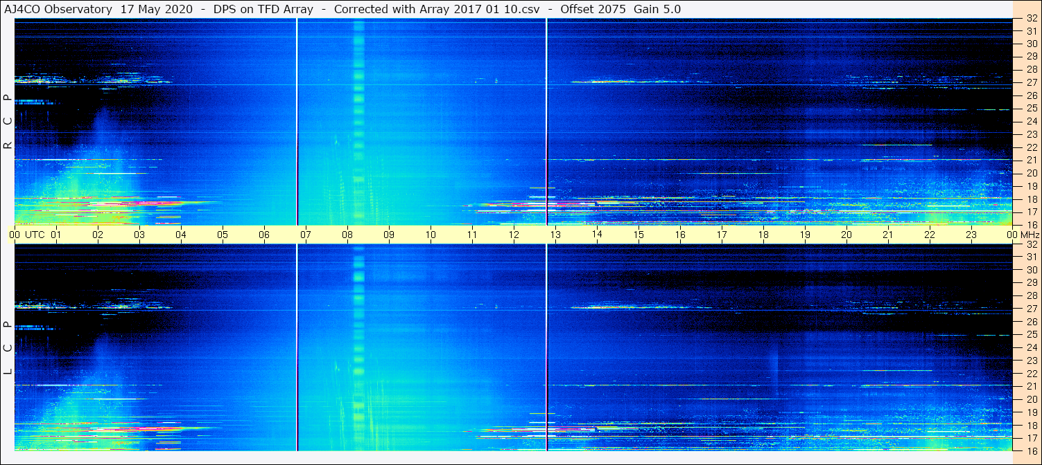Click the 'L C P' vertical axis label

[8, 348]
